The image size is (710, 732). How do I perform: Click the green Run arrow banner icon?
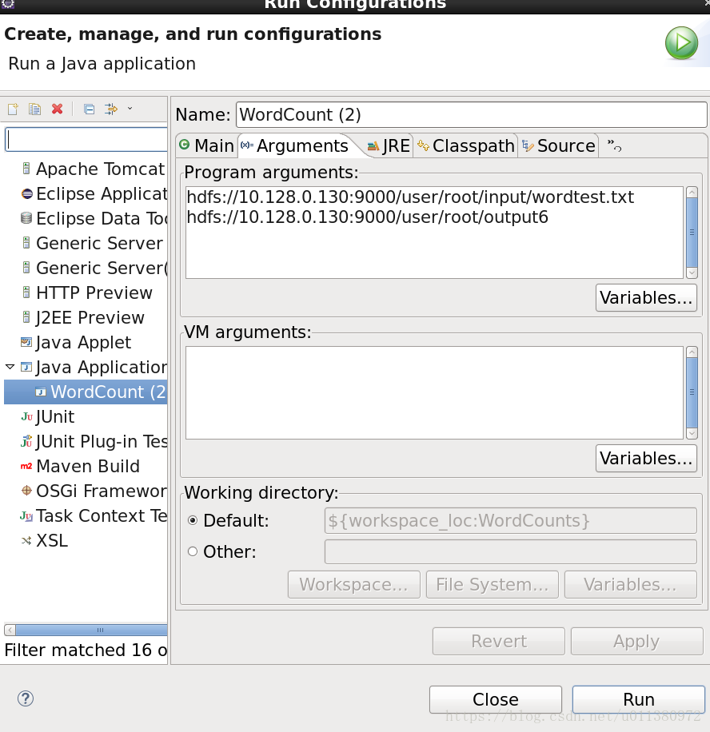click(682, 43)
